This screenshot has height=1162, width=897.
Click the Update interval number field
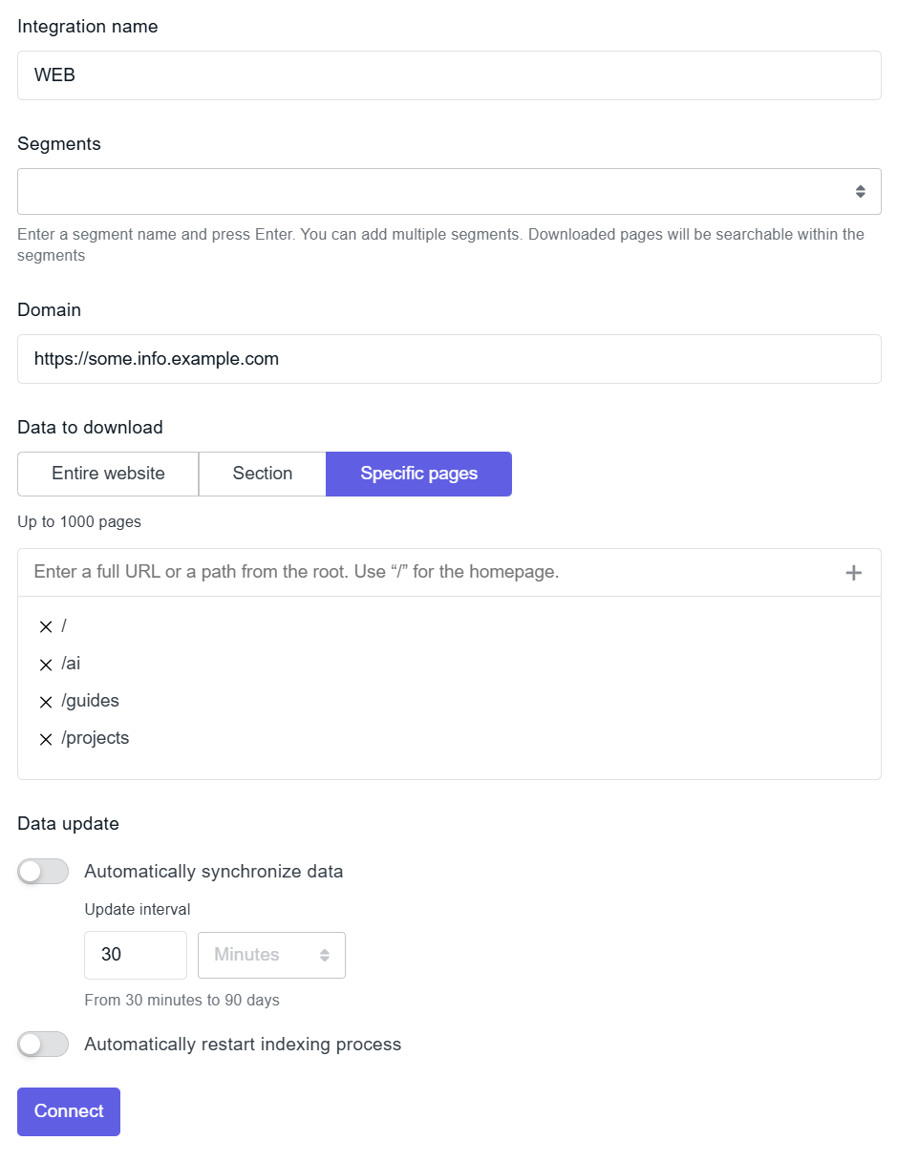[x=136, y=955]
